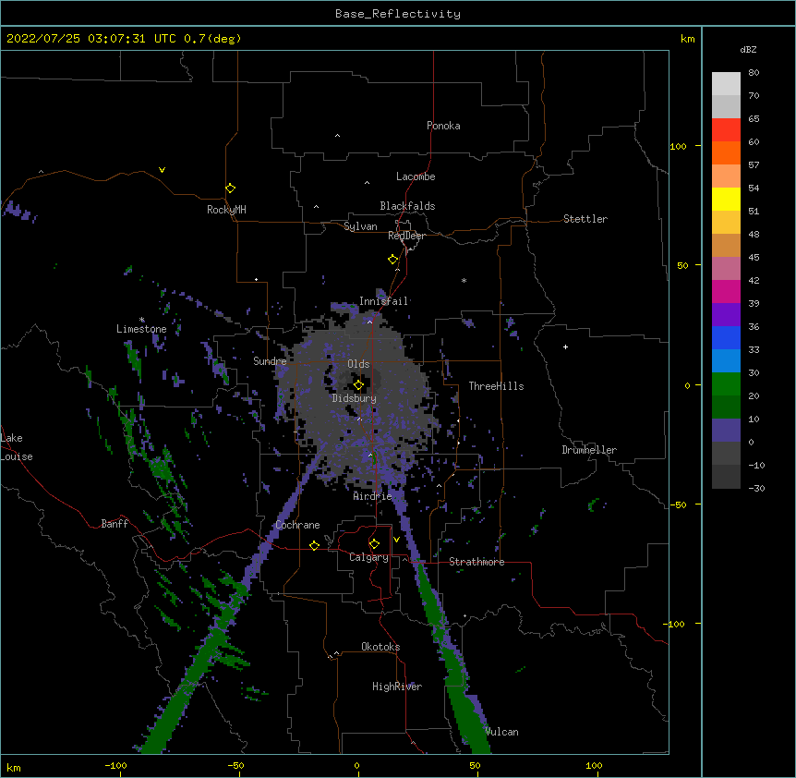Select the Strathmore label

tap(476, 562)
